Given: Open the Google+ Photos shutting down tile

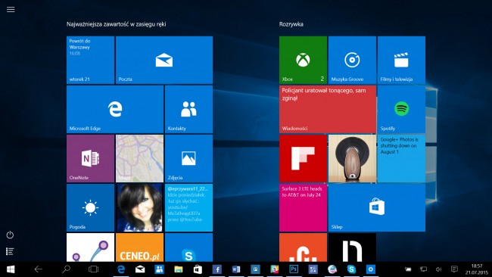Looking at the screenshot, I should click(x=401, y=158).
